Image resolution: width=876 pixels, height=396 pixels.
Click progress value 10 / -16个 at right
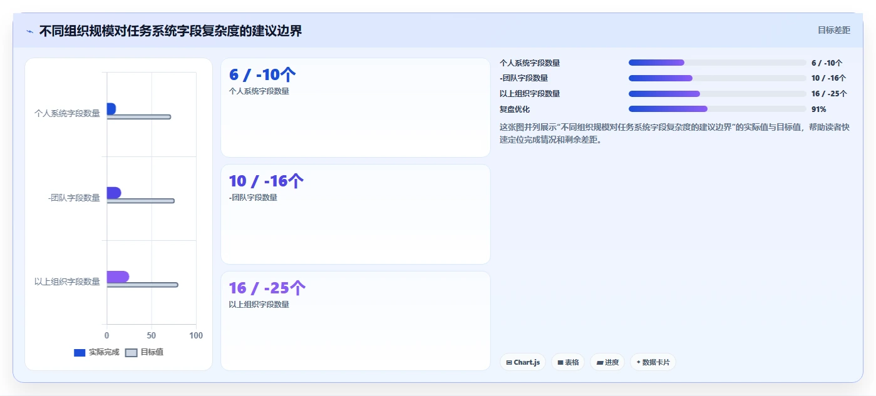pos(828,78)
